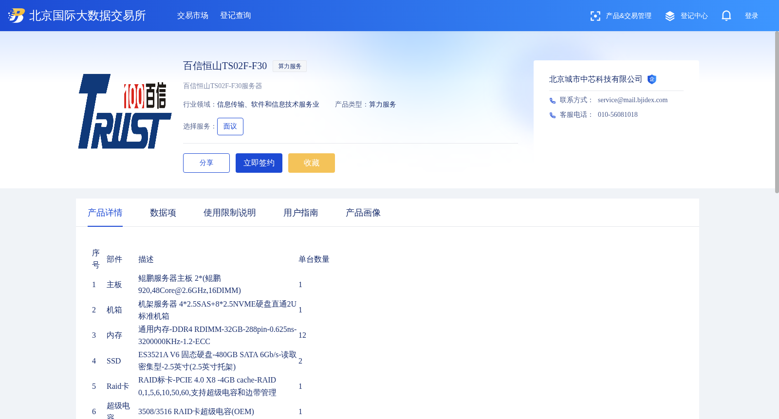Open the notification bell icon

(726, 16)
